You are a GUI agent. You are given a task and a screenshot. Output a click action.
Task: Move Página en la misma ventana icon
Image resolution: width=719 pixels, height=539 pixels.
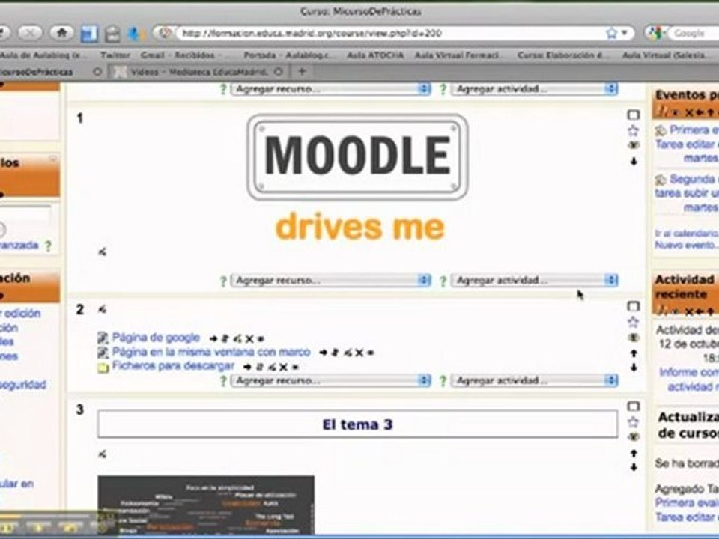click(x=336, y=353)
